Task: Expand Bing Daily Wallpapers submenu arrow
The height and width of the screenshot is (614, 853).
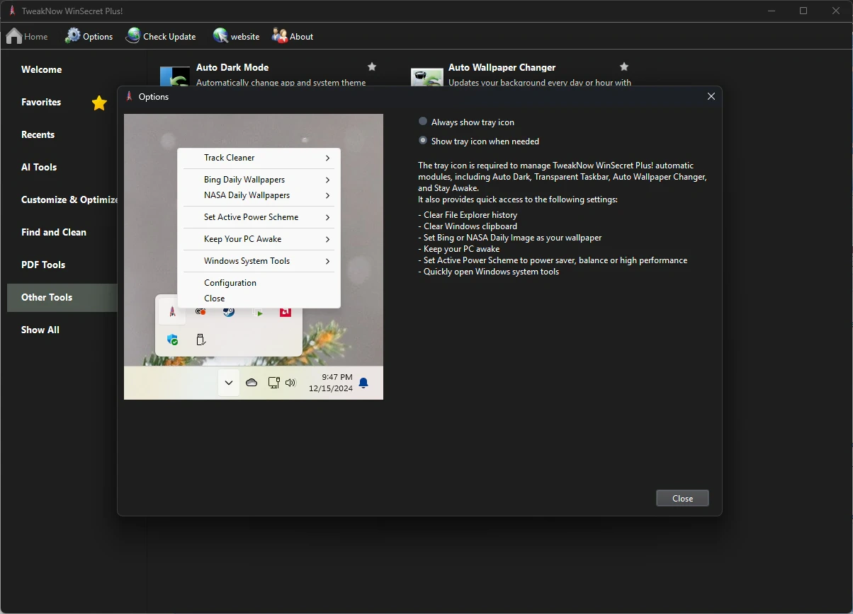Action: [x=328, y=180]
